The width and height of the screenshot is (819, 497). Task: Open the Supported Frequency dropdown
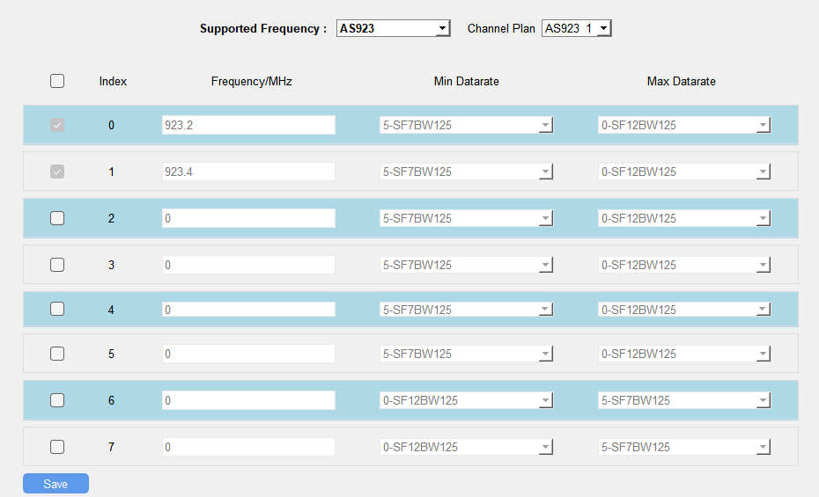pyautogui.click(x=393, y=29)
